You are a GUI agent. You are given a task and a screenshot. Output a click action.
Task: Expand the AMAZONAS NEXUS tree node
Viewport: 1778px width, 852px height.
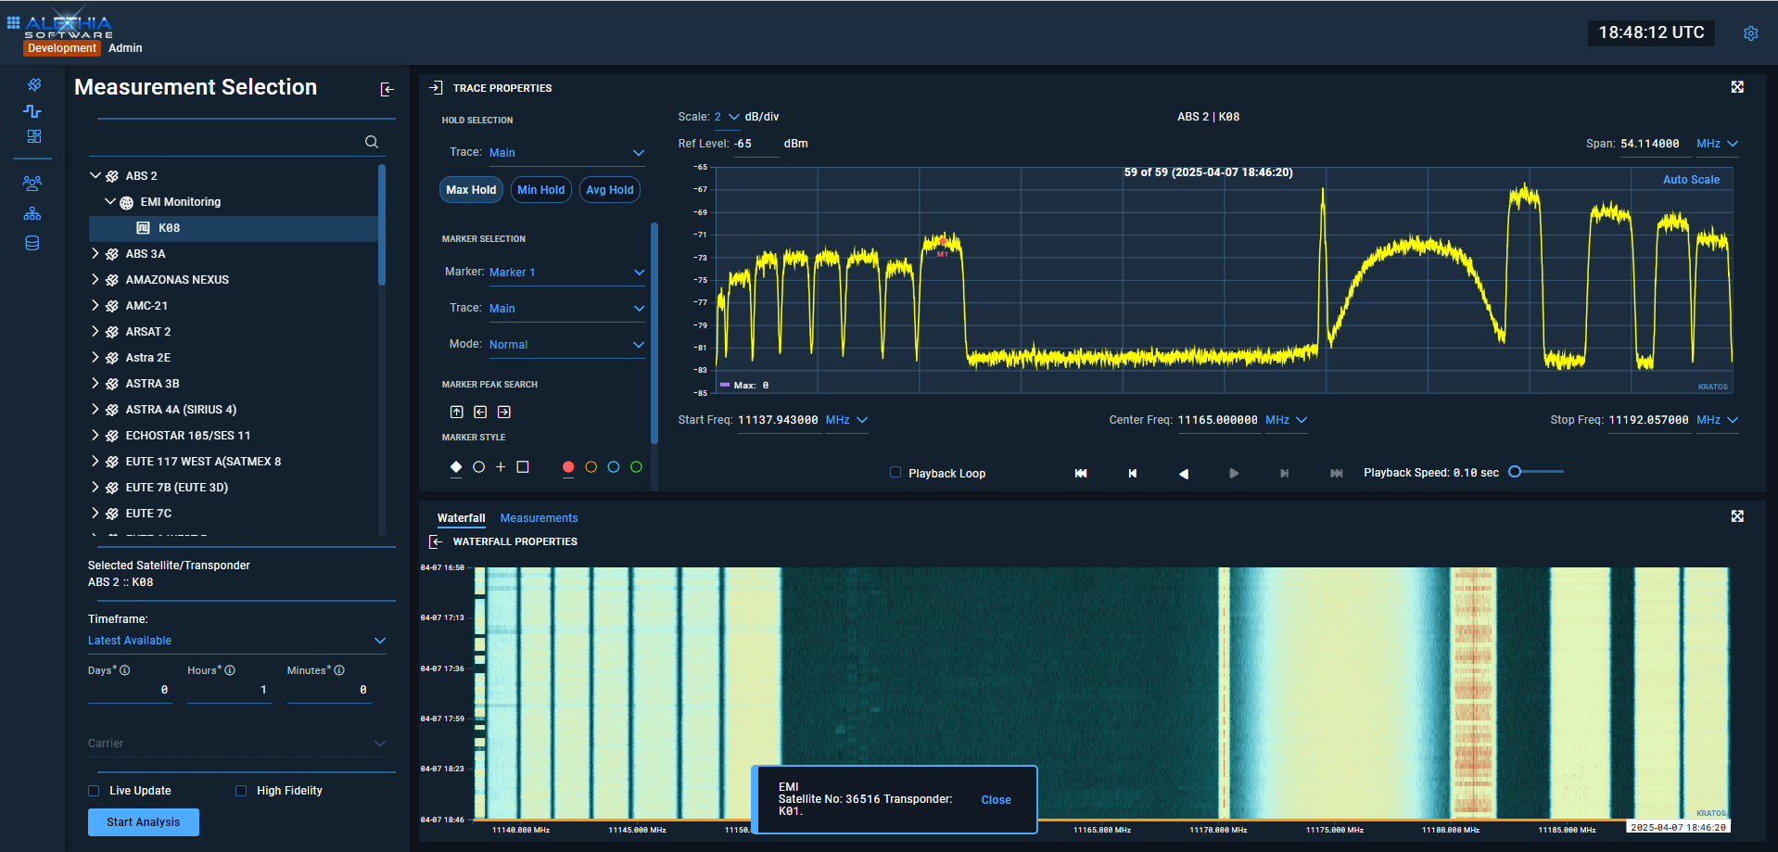click(95, 279)
